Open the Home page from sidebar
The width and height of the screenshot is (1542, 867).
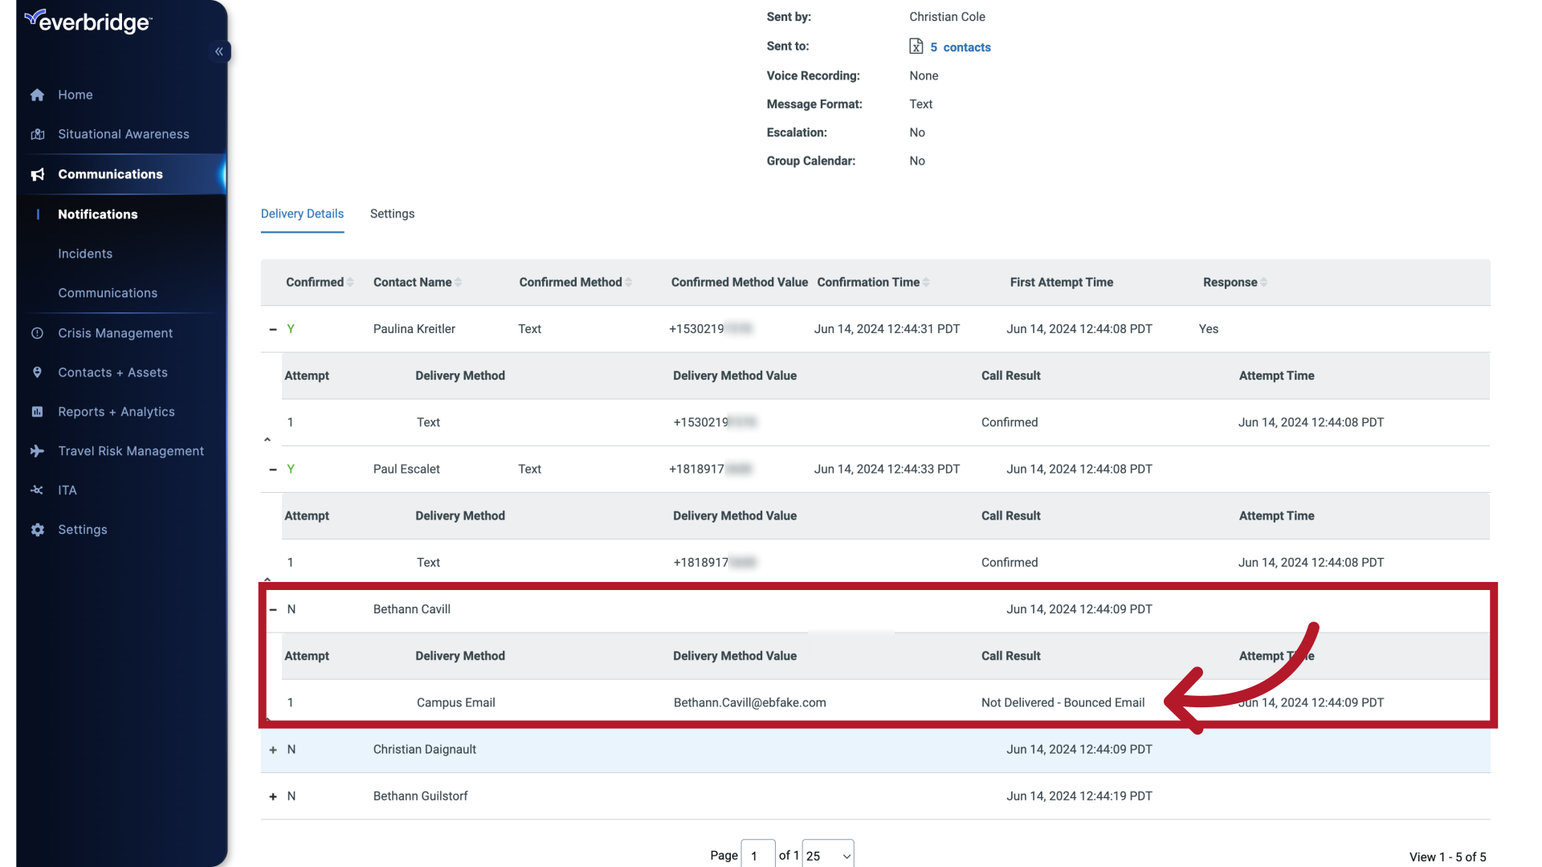coord(75,95)
